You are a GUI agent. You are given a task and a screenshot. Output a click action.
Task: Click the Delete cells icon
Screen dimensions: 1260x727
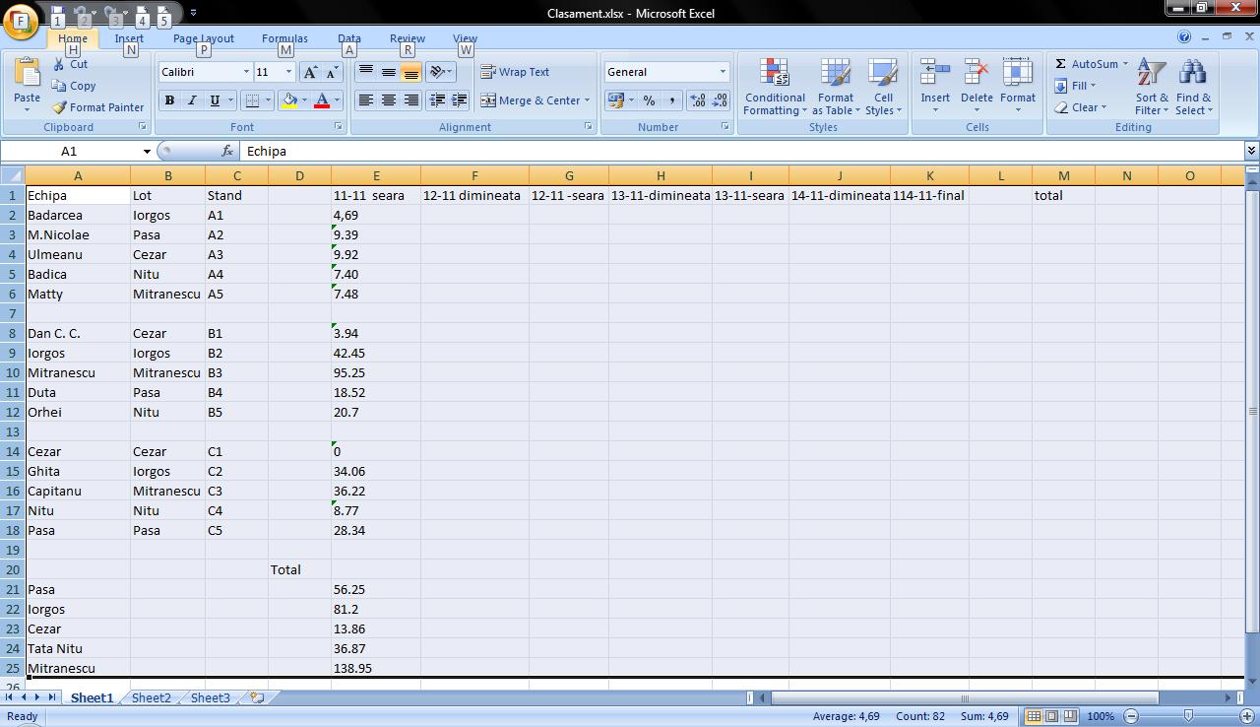[976, 74]
